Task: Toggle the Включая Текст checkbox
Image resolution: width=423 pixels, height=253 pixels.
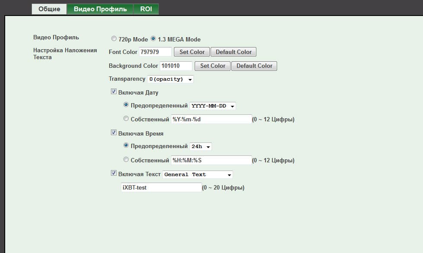Action: coord(114,173)
